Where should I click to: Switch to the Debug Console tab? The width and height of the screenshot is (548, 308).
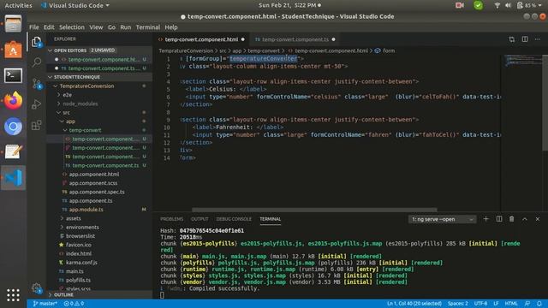(234, 219)
